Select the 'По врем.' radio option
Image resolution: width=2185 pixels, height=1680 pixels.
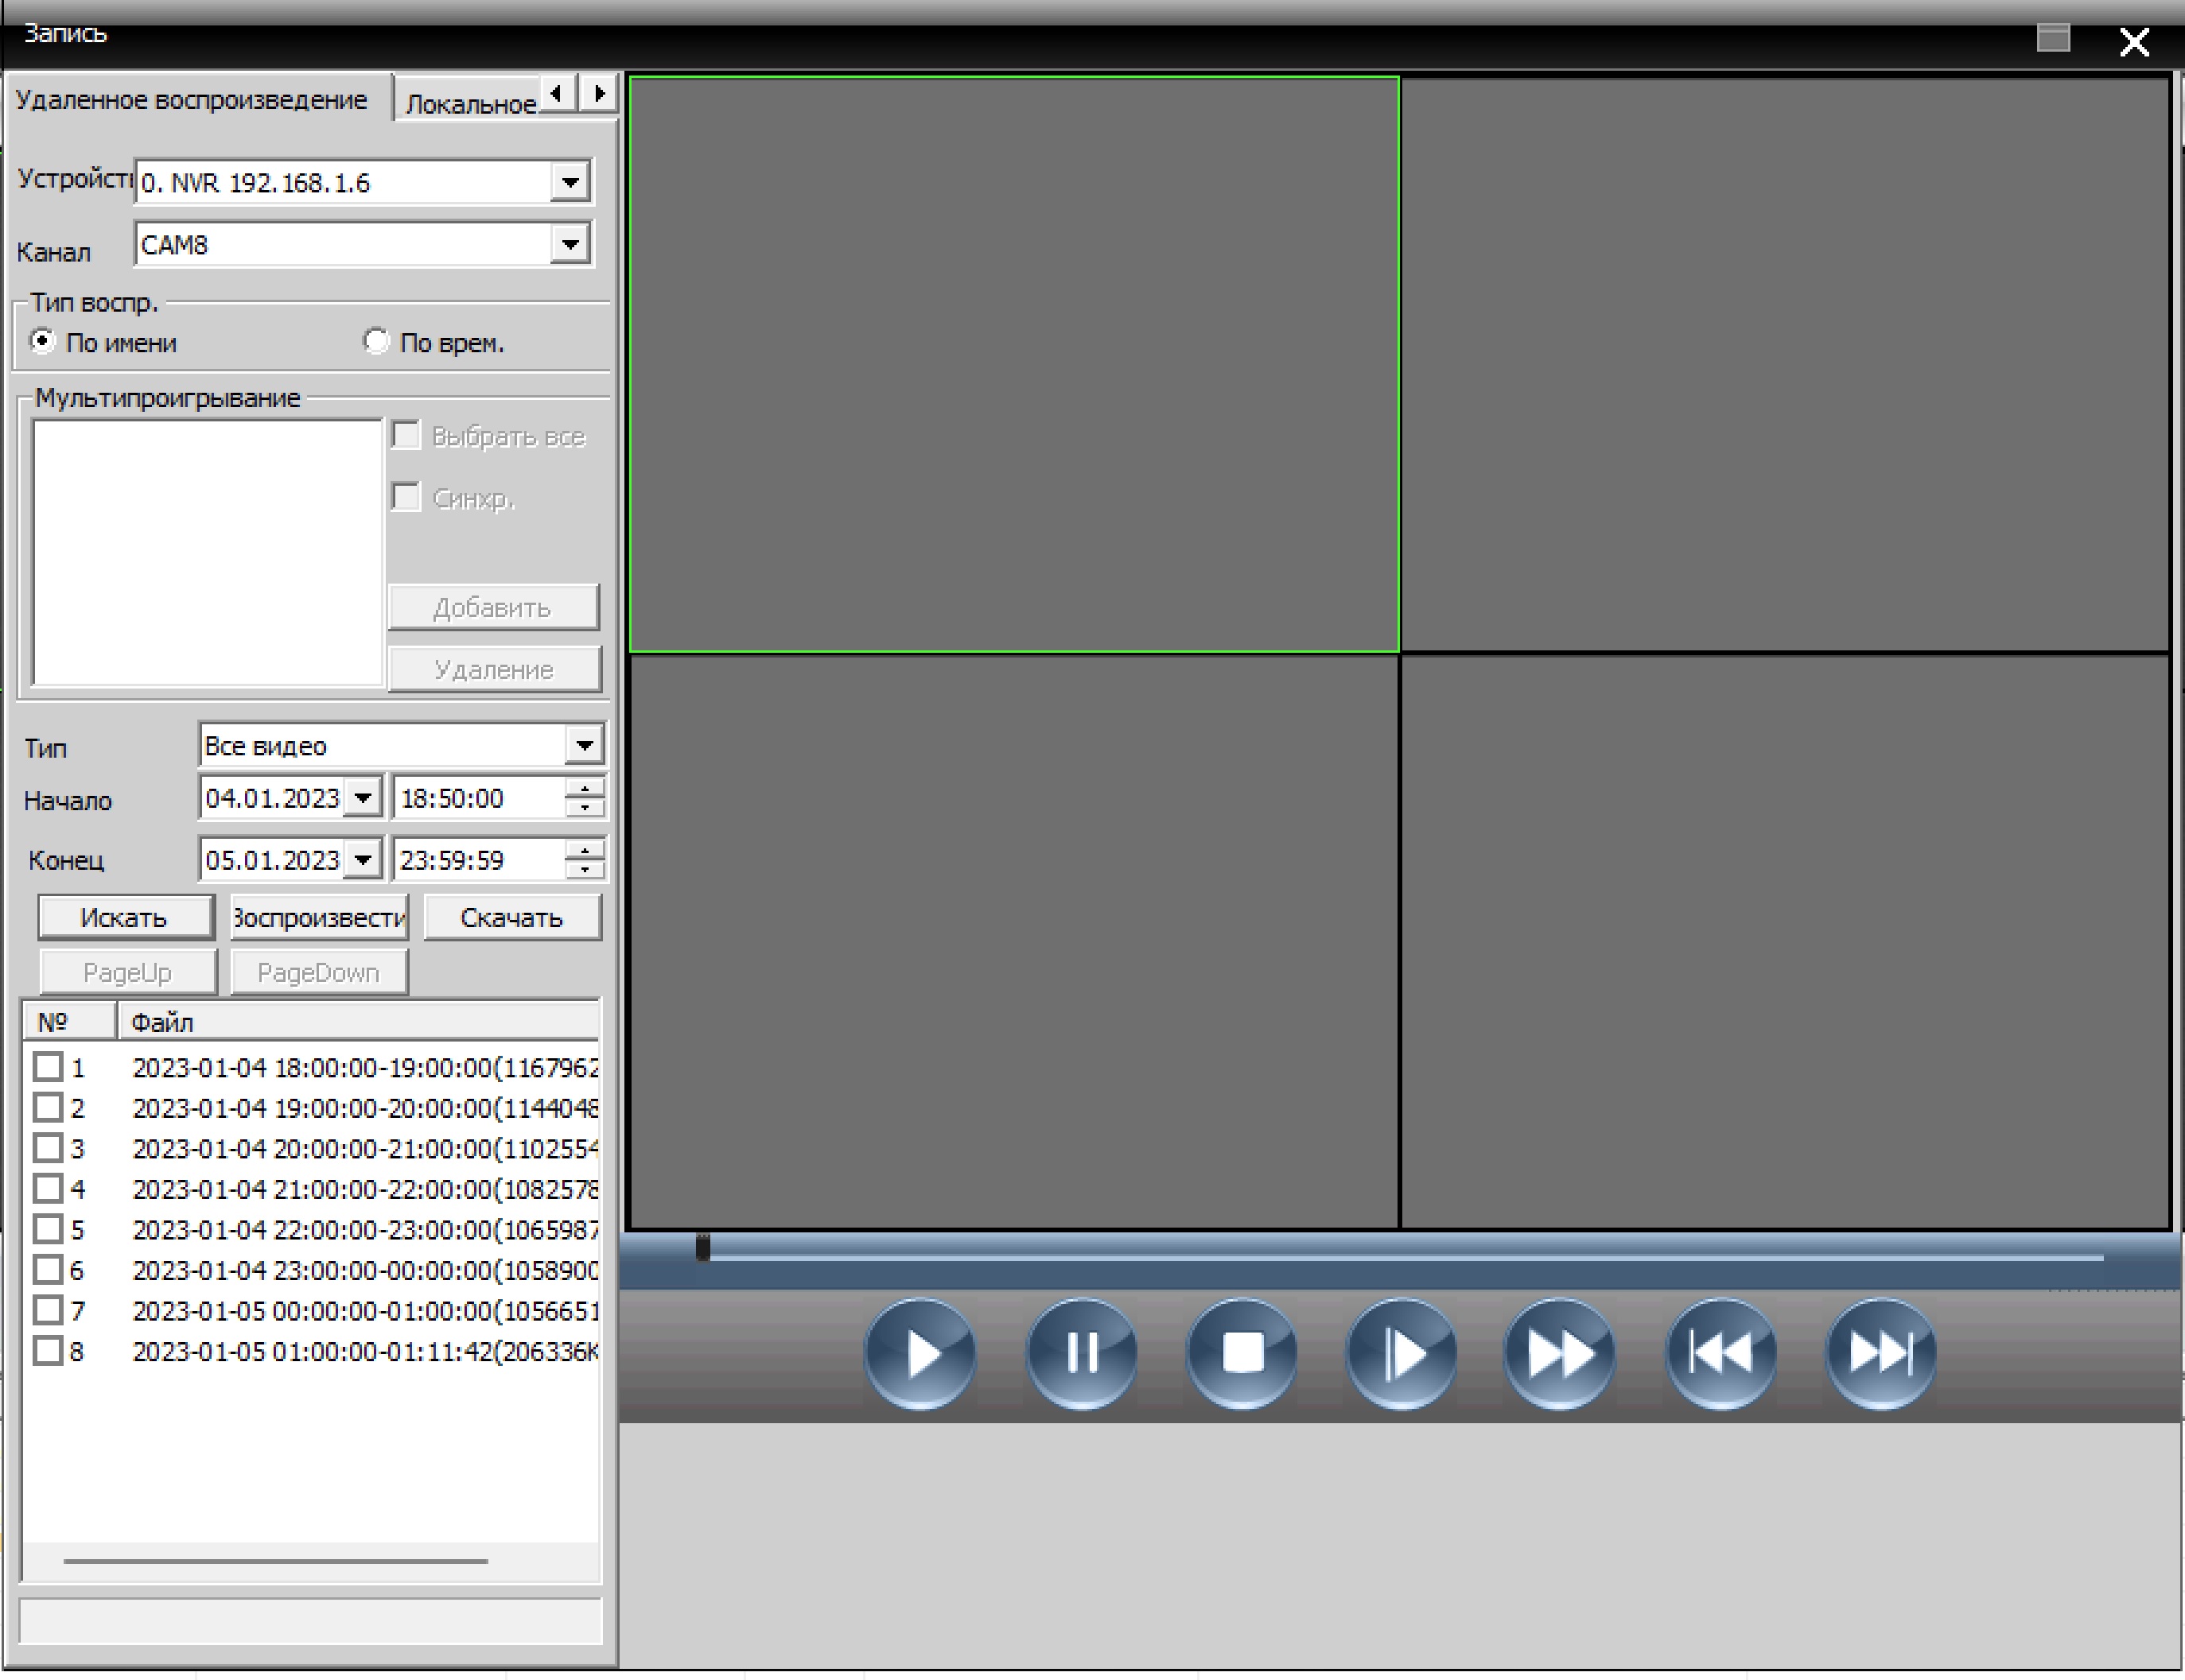click(x=376, y=342)
